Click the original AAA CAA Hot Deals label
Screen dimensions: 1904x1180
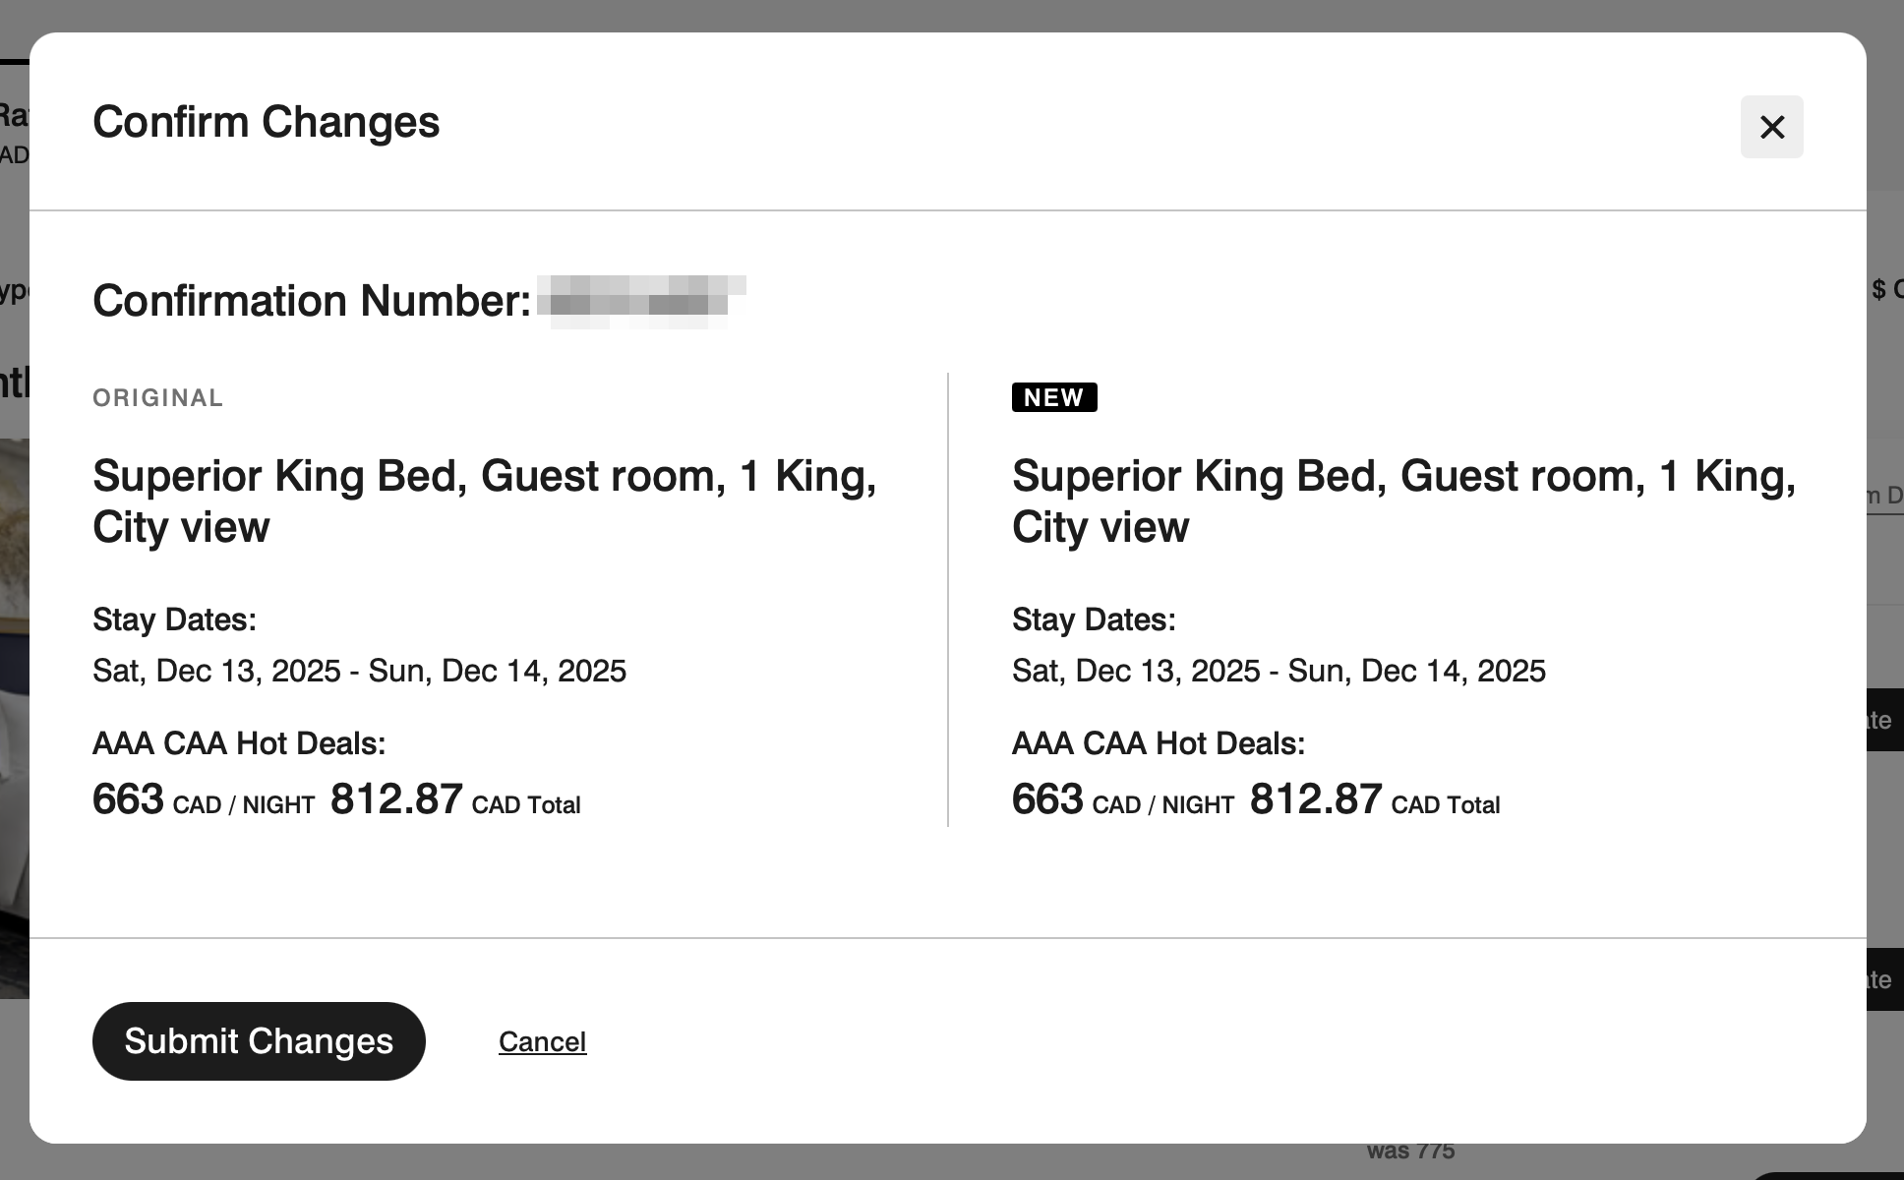[x=239, y=743]
